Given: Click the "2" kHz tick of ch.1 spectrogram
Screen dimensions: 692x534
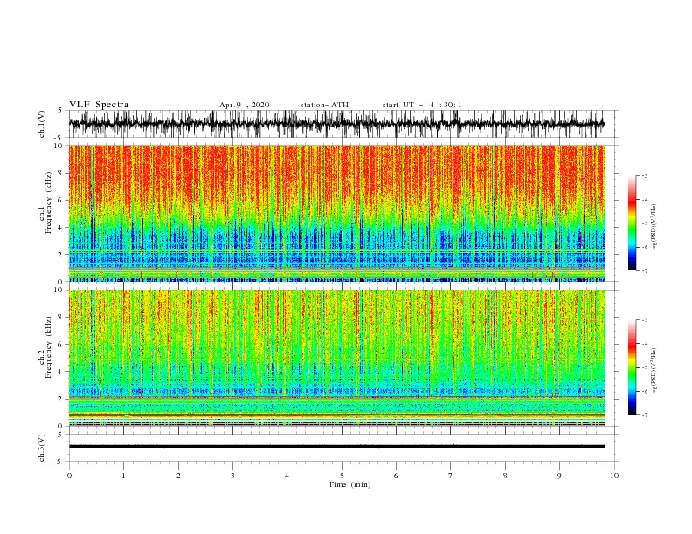Looking at the screenshot, I should tap(60, 255).
